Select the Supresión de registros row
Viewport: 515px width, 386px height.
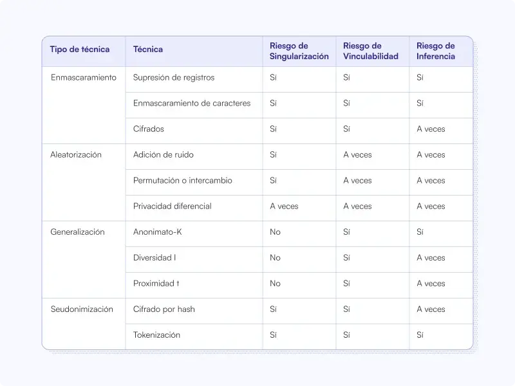[299, 79]
